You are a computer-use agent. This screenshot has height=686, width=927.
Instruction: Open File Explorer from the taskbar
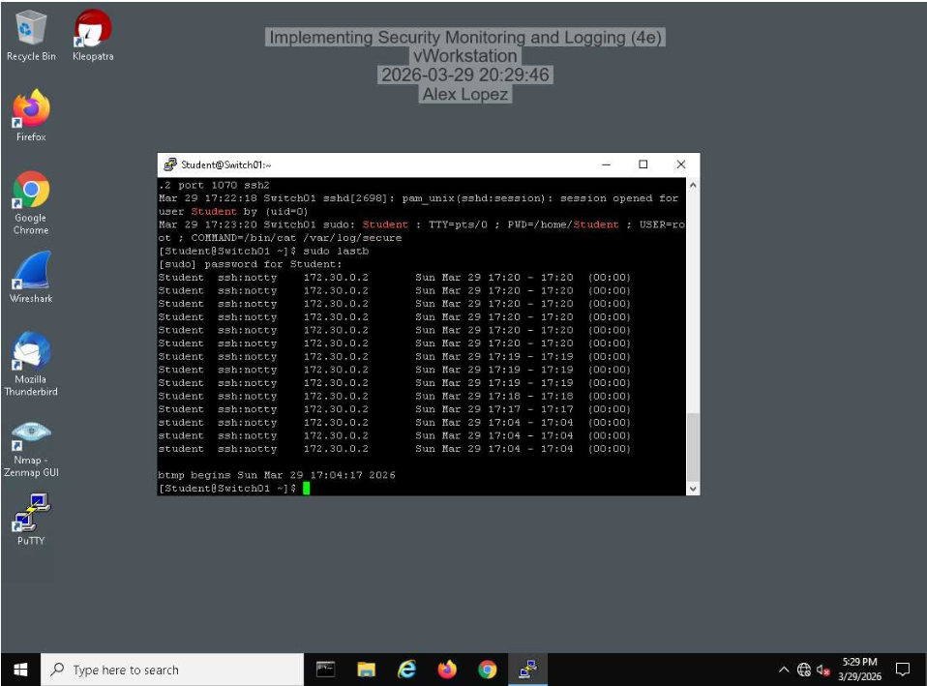[366, 670]
